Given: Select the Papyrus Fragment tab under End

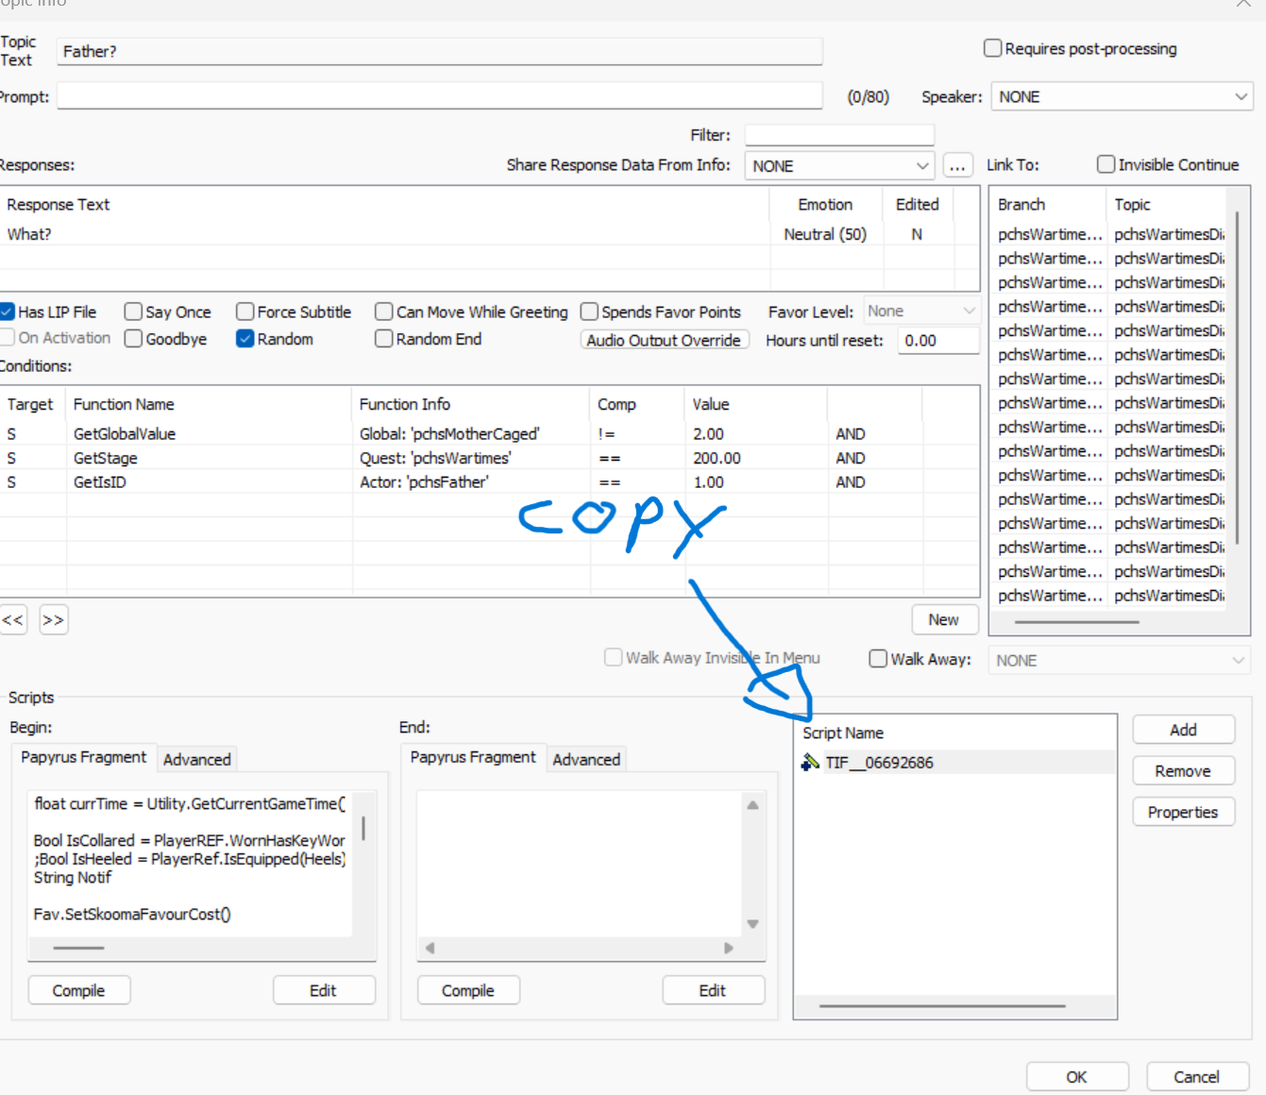Looking at the screenshot, I should coord(472,757).
